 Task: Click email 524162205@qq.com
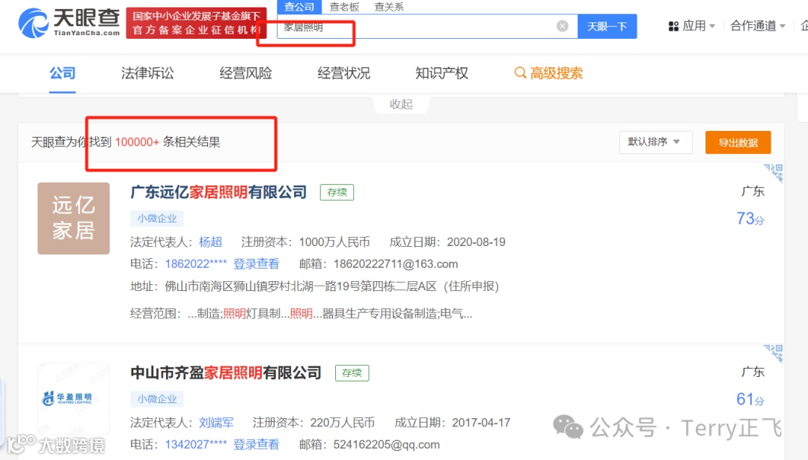[387, 444]
